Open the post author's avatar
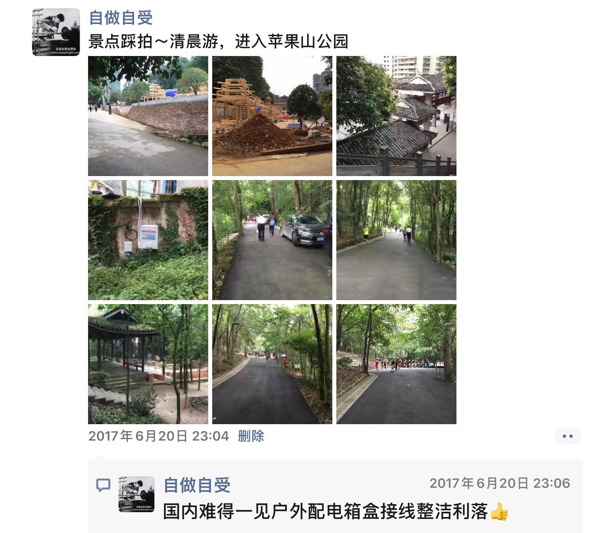The height and width of the screenshot is (533, 615). pyautogui.click(x=56, y=32)
